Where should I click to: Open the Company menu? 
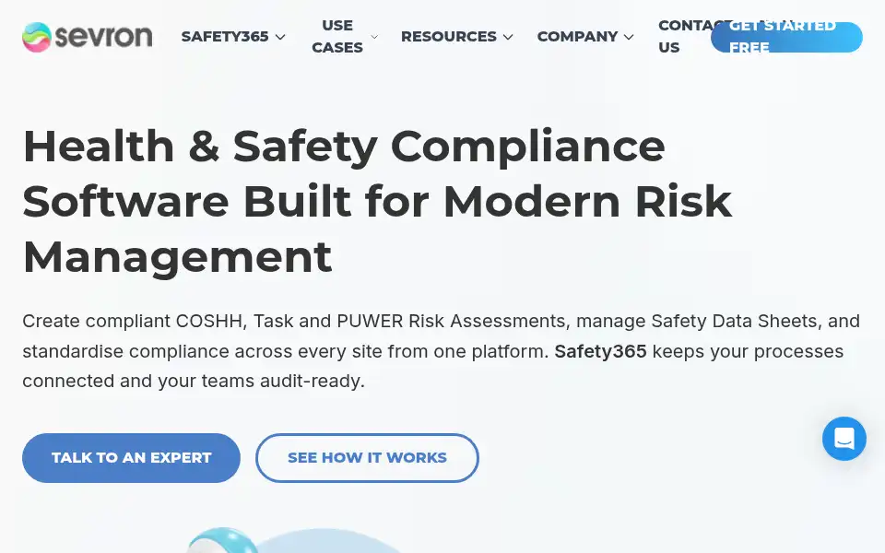577,37
